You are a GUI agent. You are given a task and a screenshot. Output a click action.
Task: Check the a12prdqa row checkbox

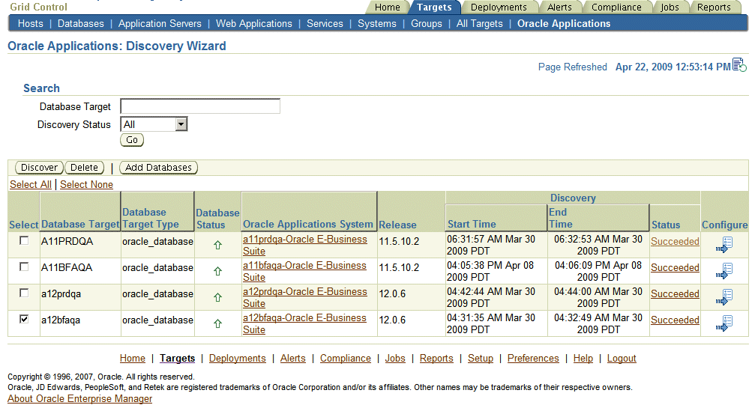point(23,293)
